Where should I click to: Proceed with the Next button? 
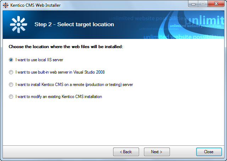point(157,152)
